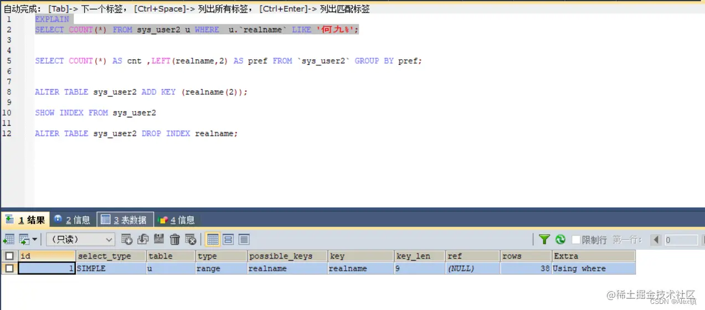Screen dimensions: 705x310
Task: Click the previous page arrow button
Action: [x=656, y=240]
